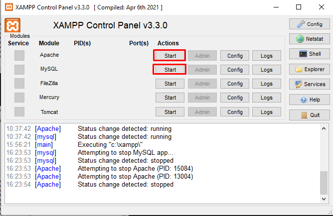Open Netstat globe button
The image size is (333, 216).
310,39
